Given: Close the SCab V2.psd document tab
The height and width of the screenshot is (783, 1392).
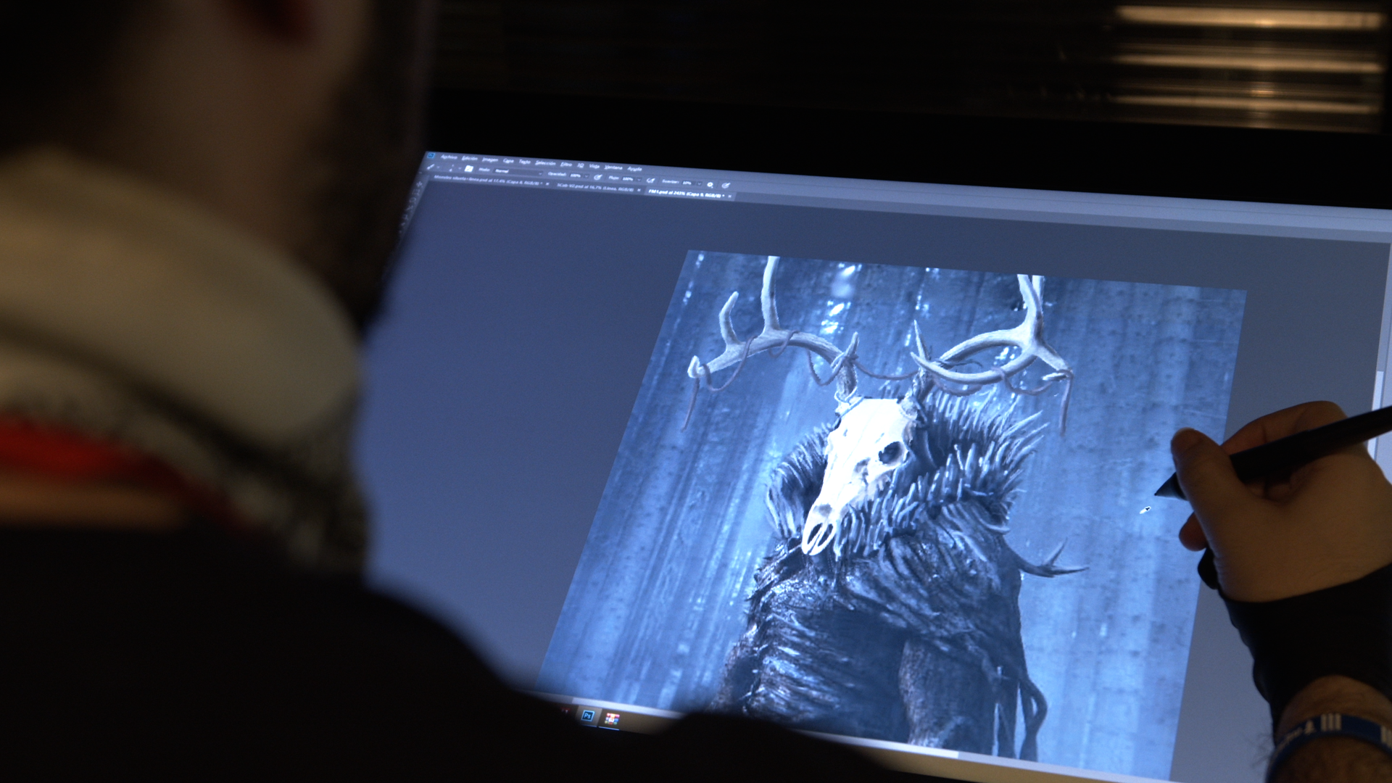Looking at the screenshot, I should point(639,190).
